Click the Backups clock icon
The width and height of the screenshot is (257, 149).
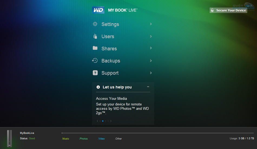(95, 61)
